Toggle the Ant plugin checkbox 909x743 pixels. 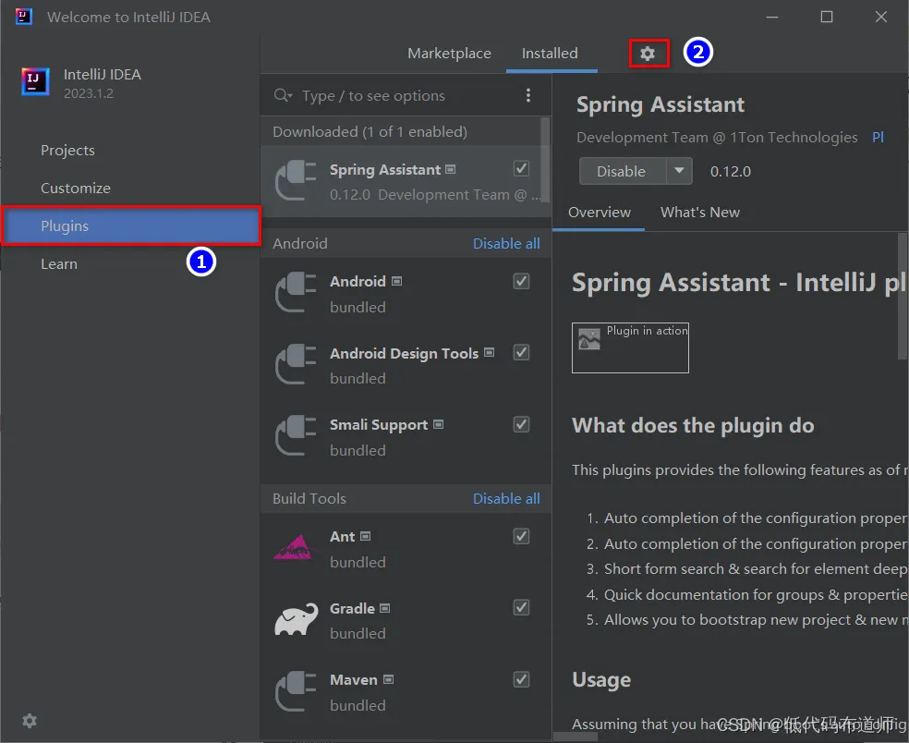point(521,537)
